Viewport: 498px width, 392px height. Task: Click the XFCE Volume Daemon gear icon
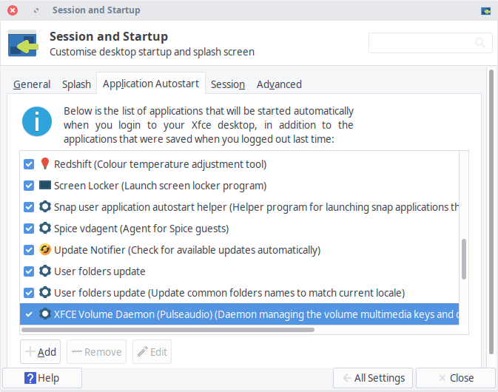(45, 314)
